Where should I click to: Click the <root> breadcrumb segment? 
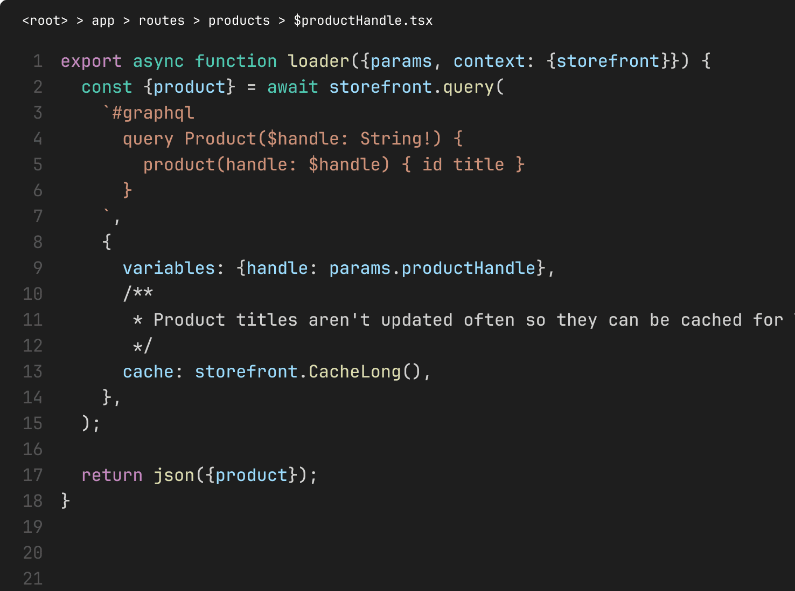[x=45, y=20]
